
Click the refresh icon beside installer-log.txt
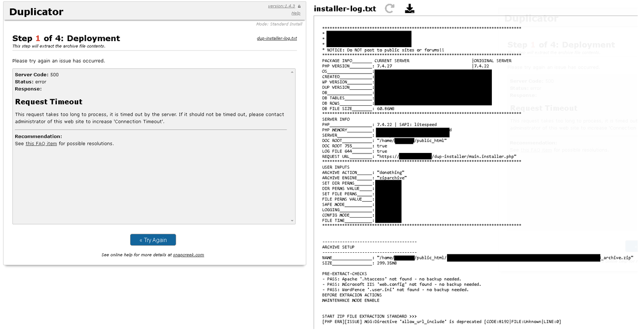pos(389,9)
